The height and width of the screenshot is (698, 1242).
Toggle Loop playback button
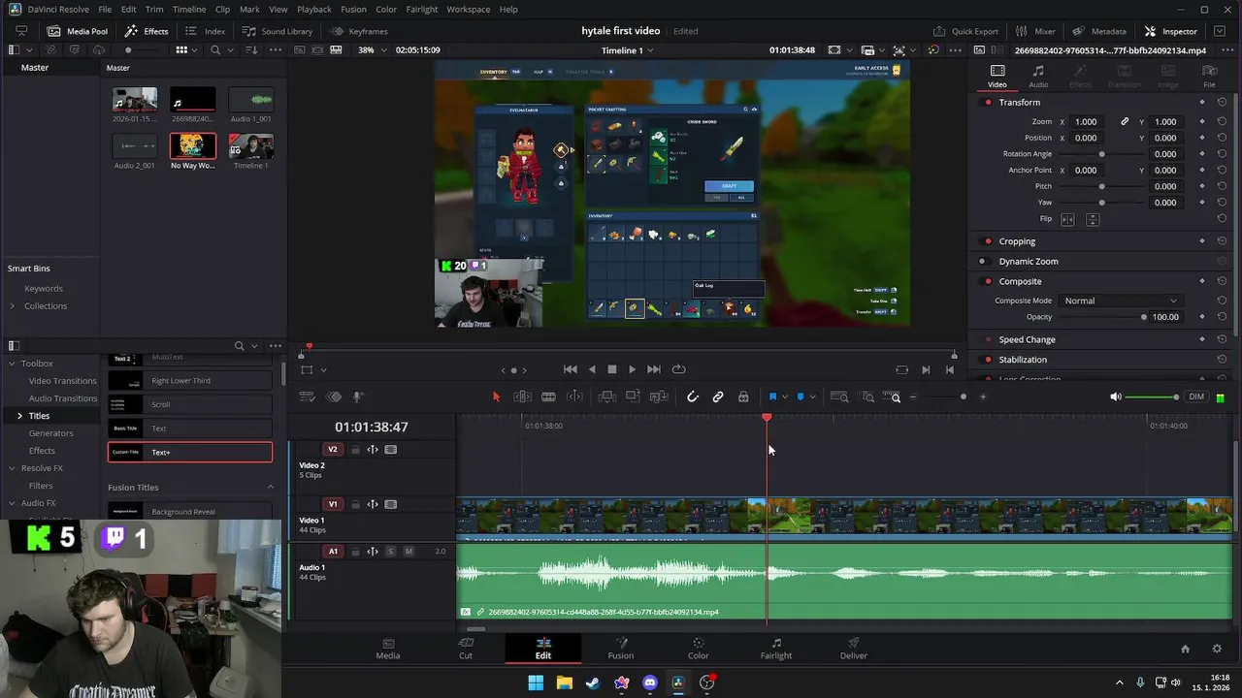tap(679, 369)
